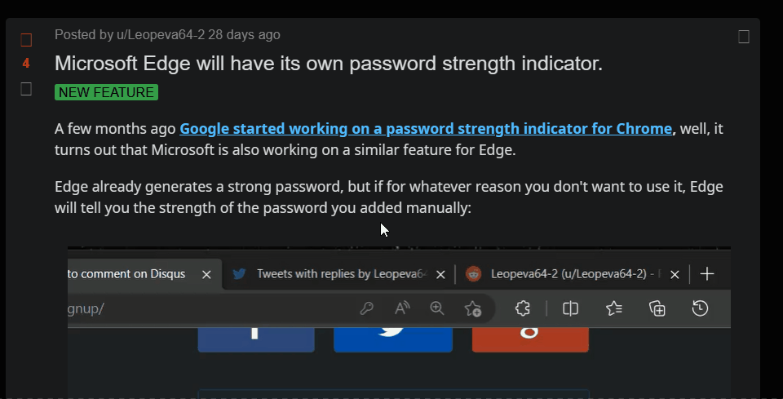Upvote the Microsoft Edge password post
Viewport: 783px width, 399px height.
pos(26,39)
